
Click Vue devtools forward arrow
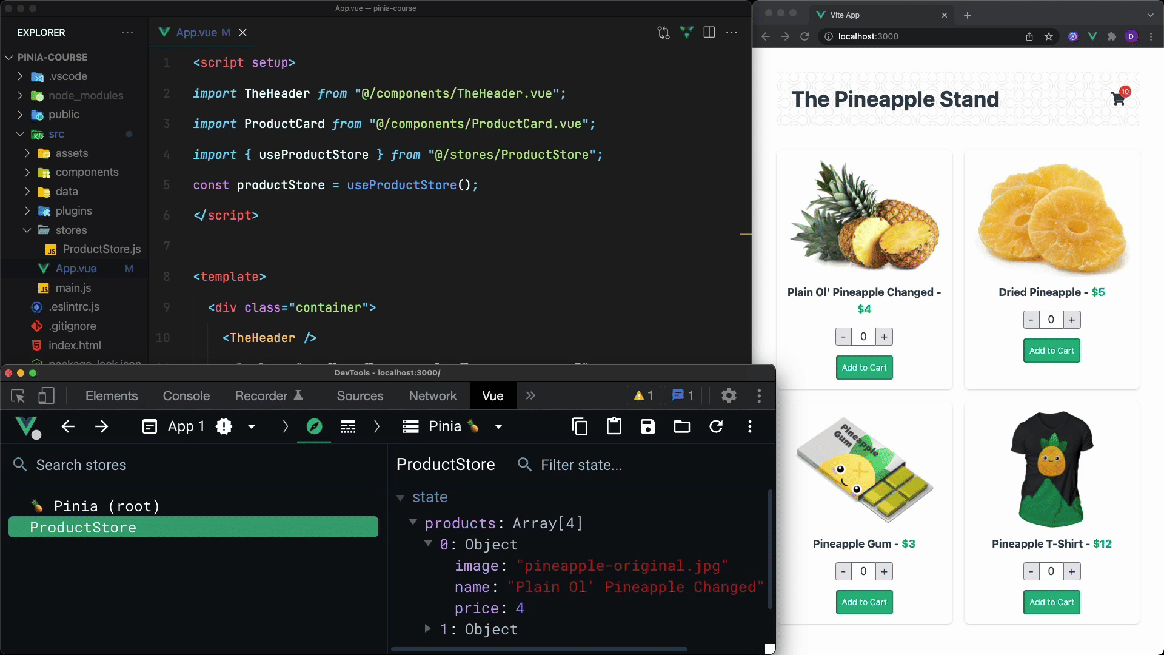click(x=102, y=426)
